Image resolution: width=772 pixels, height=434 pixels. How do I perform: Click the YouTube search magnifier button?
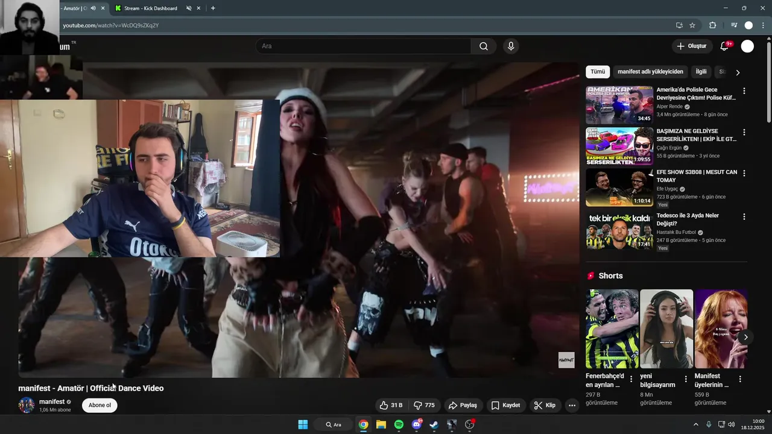[x=484, y=46]
